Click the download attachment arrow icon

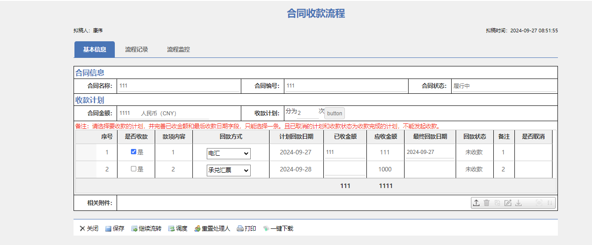(x=518, y=203)
